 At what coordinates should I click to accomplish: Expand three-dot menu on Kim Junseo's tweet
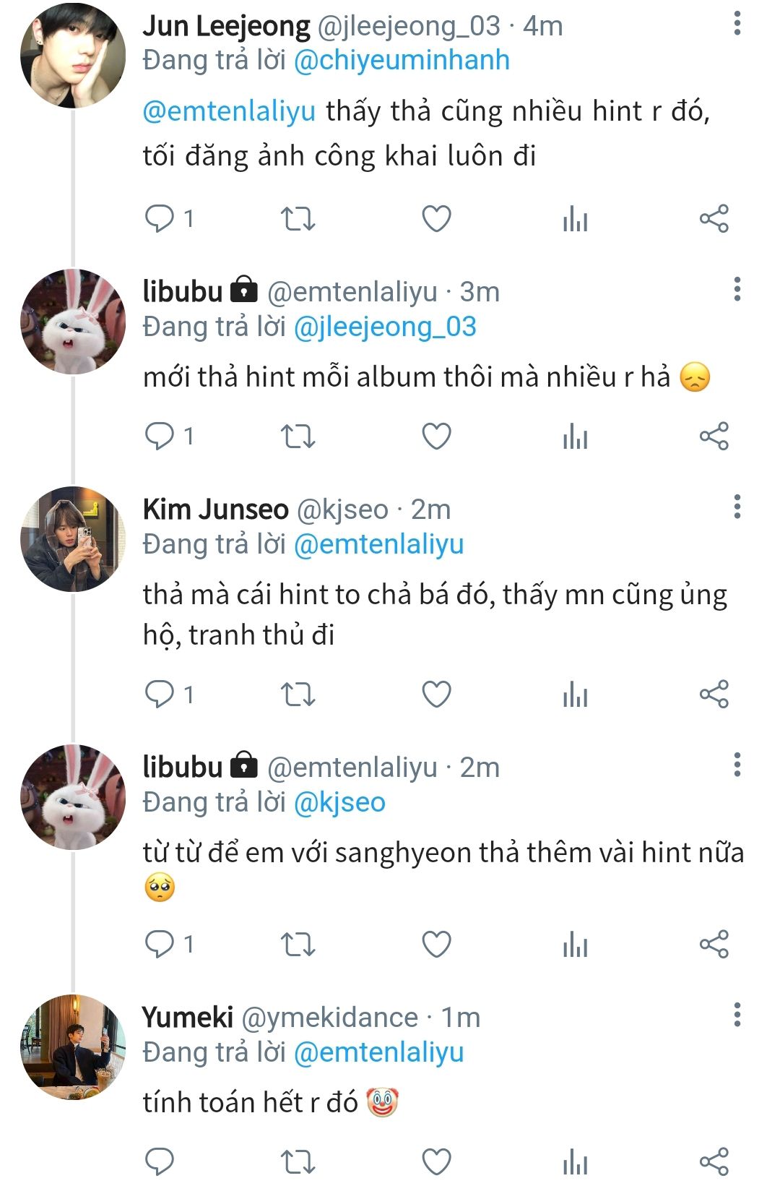(737, 507)
